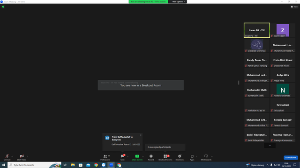The image size is (300, 168).
Task: Click the gallery panel resize handle
Action: [x=239, y=83]
